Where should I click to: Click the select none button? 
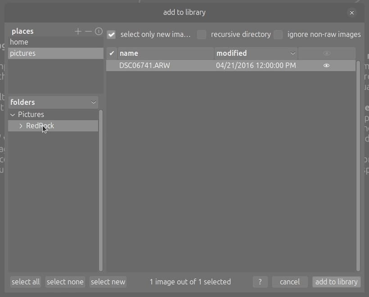[x=65, y=282]
